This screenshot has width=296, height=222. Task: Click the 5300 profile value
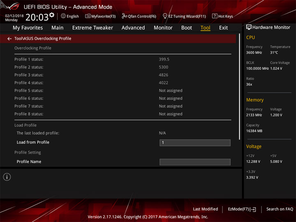pos(164,67)
